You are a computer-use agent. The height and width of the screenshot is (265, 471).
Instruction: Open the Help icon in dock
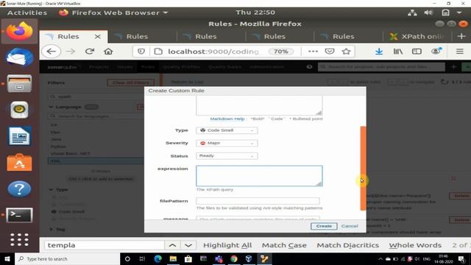tap(20, 189)
